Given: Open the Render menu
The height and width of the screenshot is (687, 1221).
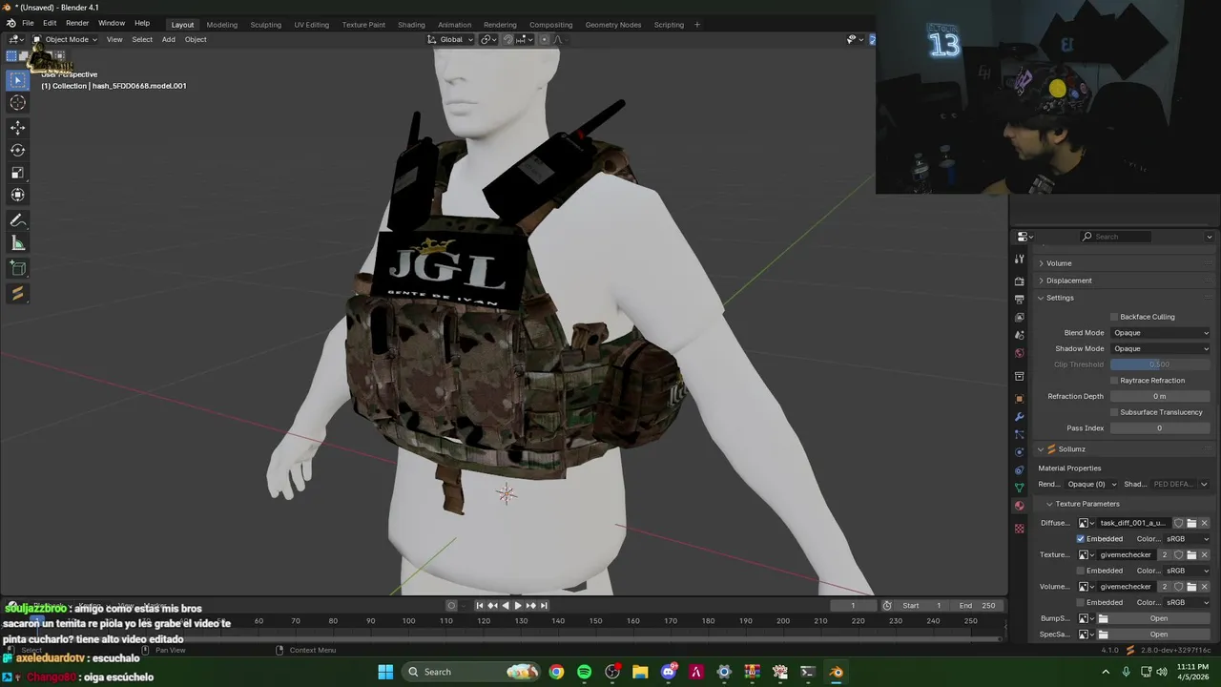Looking at the screenshot, I should tap(77, 23).
